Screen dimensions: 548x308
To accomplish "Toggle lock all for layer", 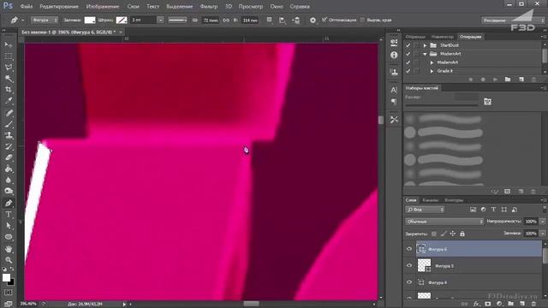I will (462, 234).
